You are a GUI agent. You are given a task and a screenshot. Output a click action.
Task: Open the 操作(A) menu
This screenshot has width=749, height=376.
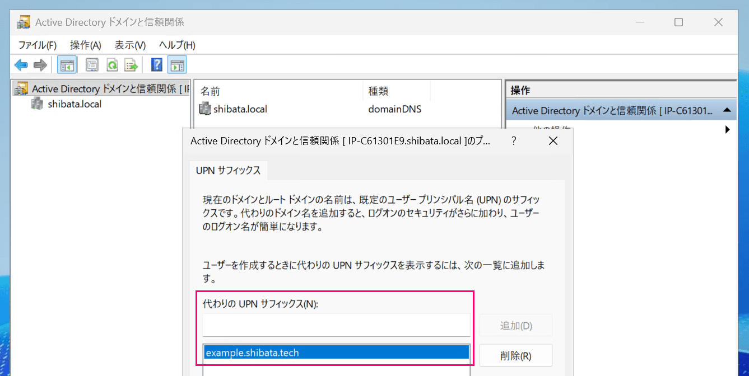click(x=86, y=45)
